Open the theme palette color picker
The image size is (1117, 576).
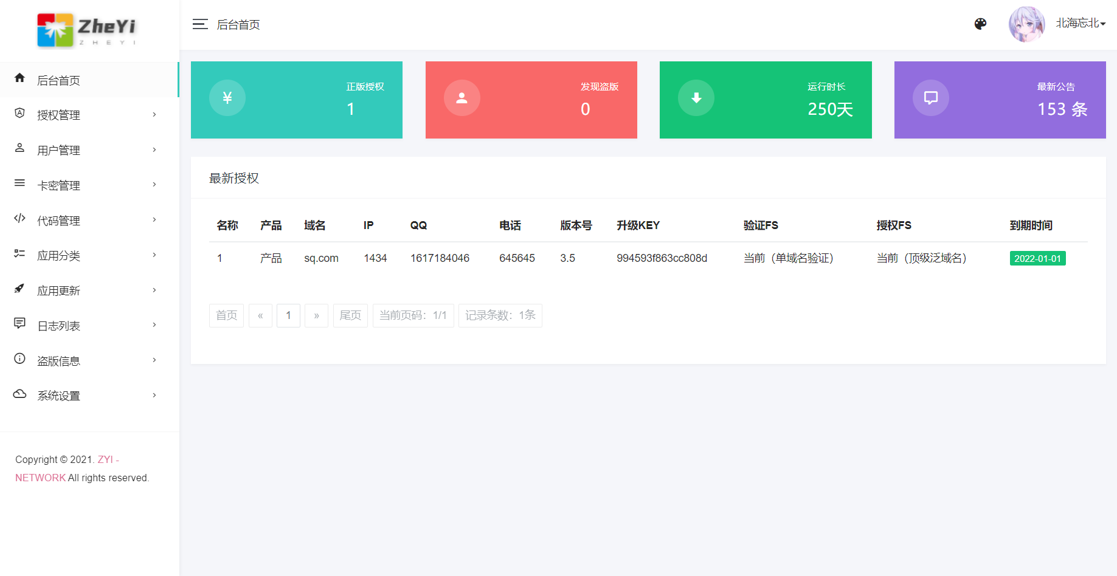click(x=980, y=24)
